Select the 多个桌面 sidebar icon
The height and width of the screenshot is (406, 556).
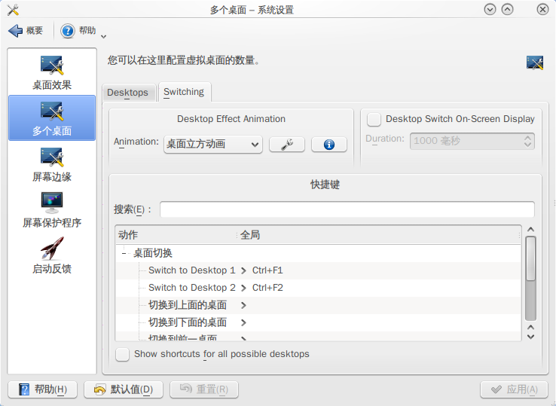click(52, 118)
